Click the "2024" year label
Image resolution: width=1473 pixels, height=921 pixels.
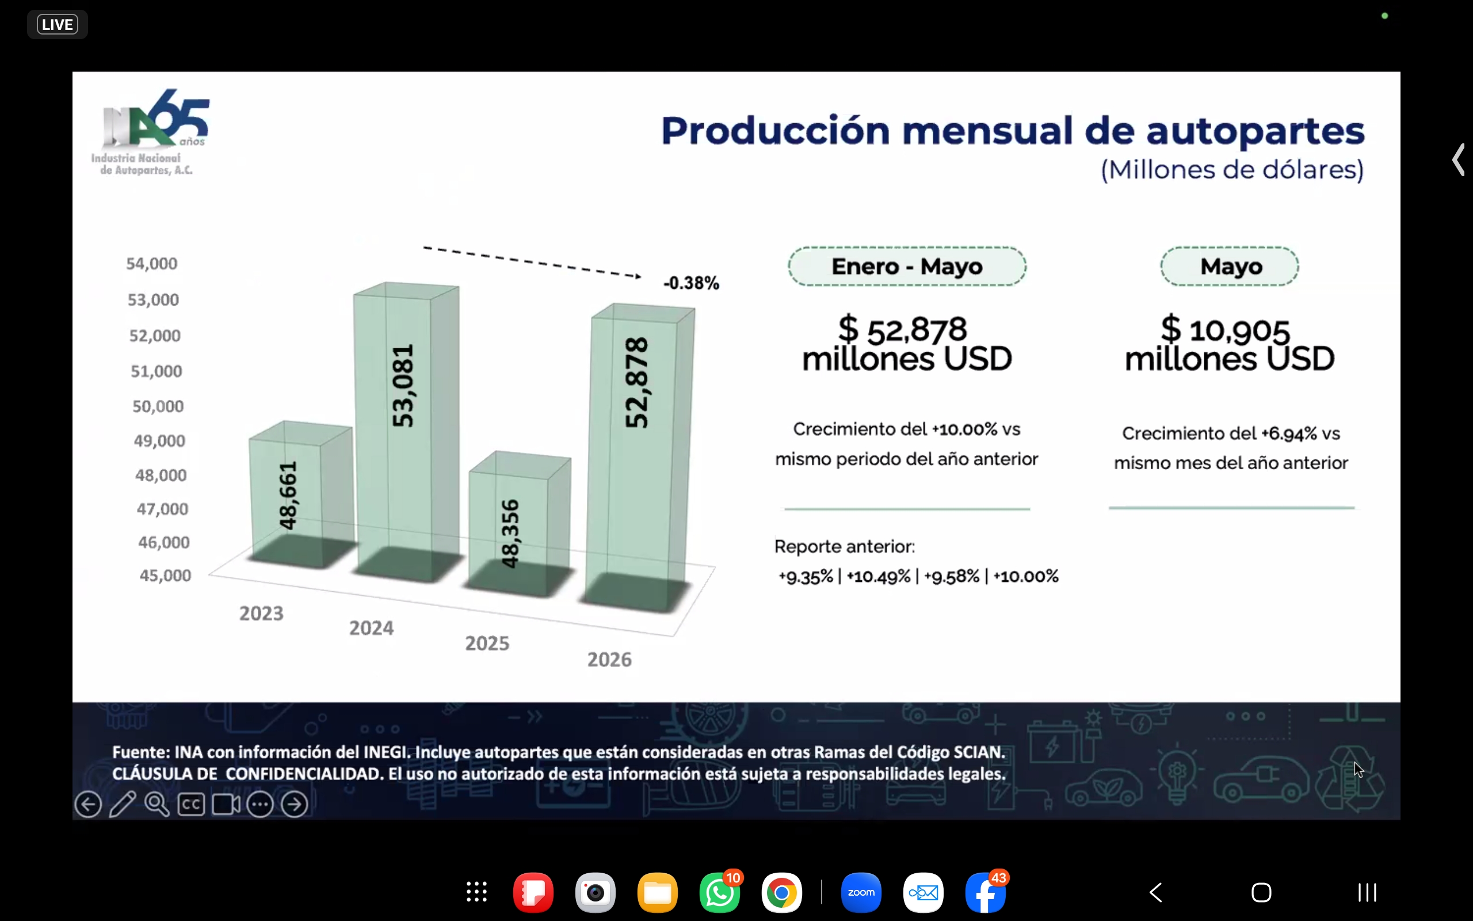(371, 628)
